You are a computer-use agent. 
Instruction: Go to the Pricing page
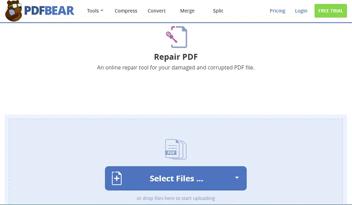coord(277,11)
